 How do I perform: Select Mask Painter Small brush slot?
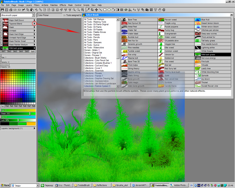(x=18, y=41)
